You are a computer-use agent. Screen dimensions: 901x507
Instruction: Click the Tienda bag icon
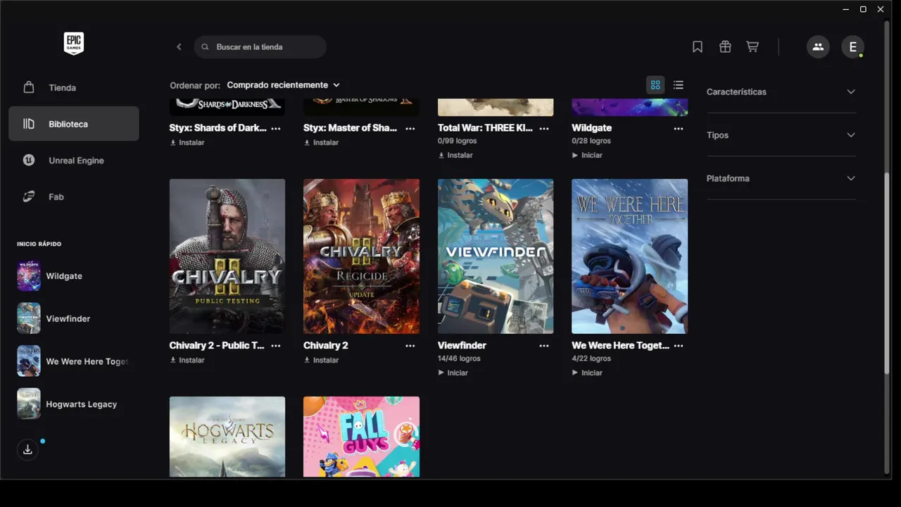(29, 87)
